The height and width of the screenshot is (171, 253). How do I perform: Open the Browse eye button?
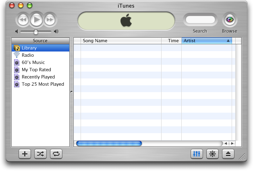[x=230, y=20]
